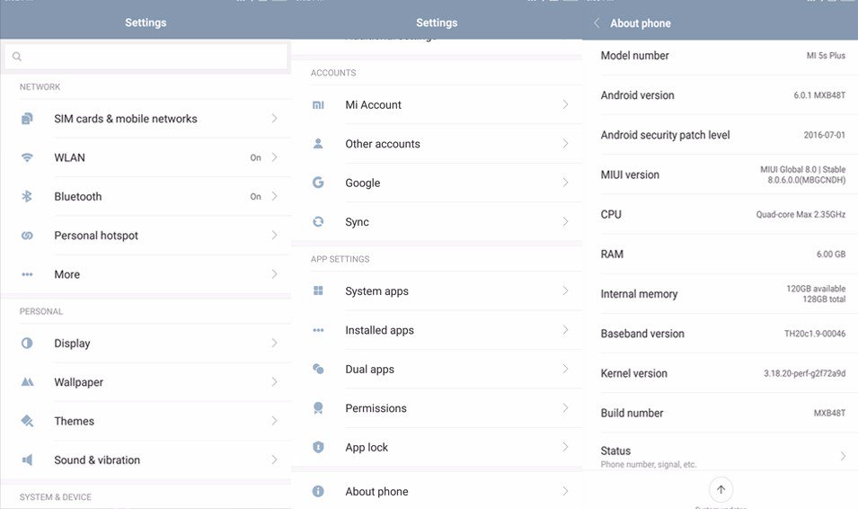Tap the system update arrow icon
This screenshot has height=509, width=858.
(x=721, y=489)
